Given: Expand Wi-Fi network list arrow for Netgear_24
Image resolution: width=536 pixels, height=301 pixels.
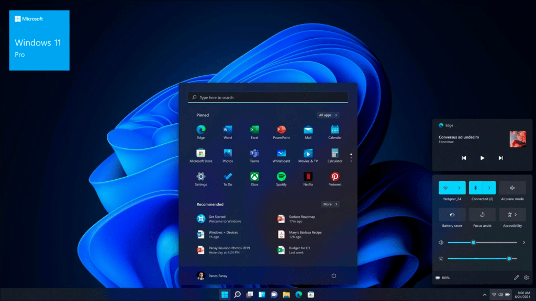Looking at the screenshot, I should pos(459,188).
